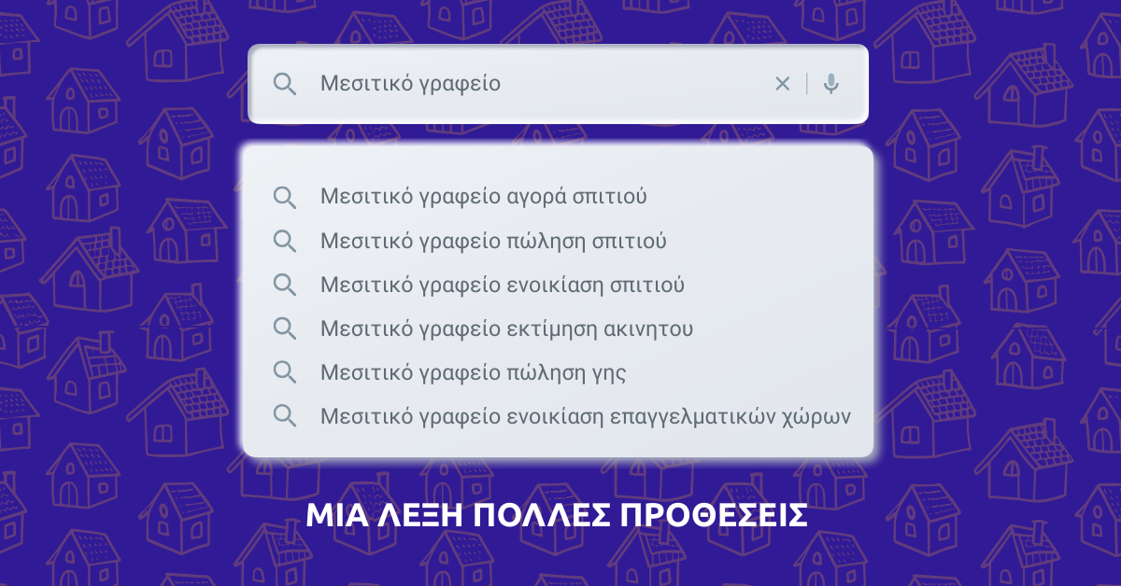The image size is (1121, 586).
Task: Click magnifier icon beside 'ενοικίαση σπιτιού'
Action: [284, 285]
